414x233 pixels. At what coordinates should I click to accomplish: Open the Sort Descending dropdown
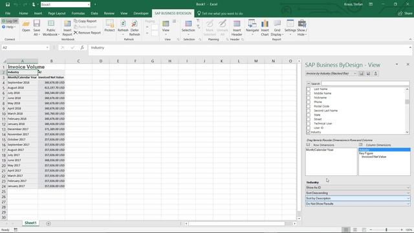358,193
